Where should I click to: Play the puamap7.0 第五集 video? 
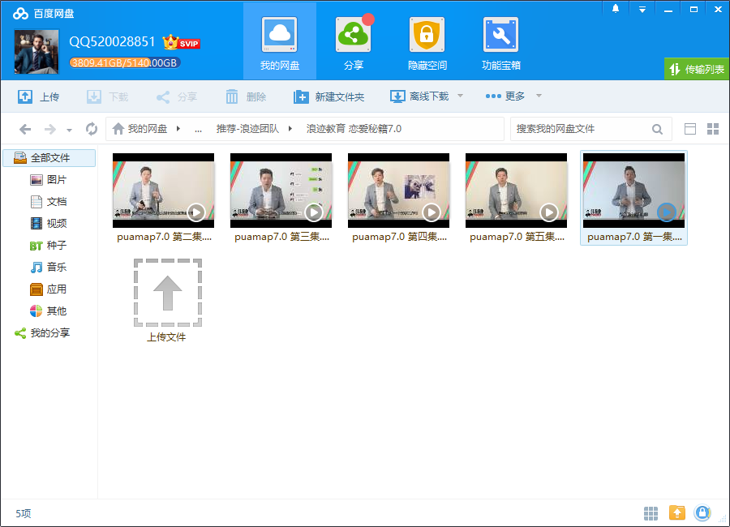click(x=549, y=212)
